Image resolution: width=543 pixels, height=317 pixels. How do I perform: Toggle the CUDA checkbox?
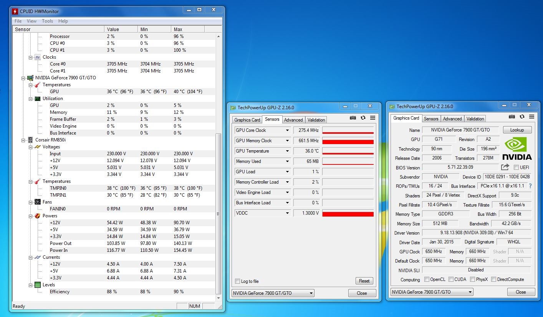[451, 279]
